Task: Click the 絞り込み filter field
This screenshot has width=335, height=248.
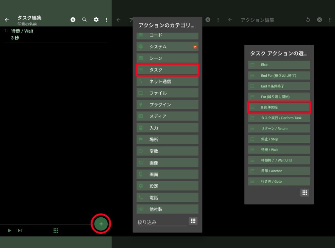Action: (x=162, y=222)
